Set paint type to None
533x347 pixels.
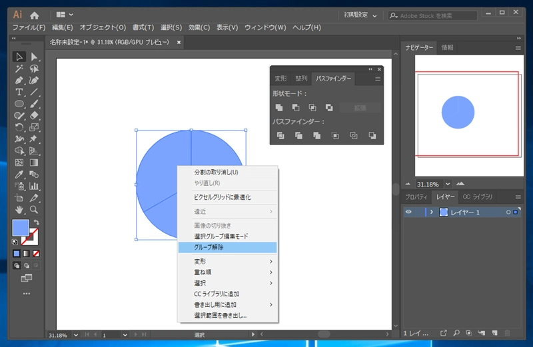tap(36, 254)
